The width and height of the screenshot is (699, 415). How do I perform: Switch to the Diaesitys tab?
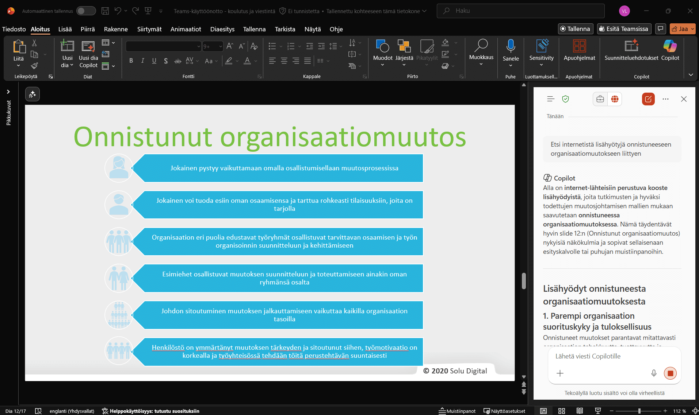222,29
